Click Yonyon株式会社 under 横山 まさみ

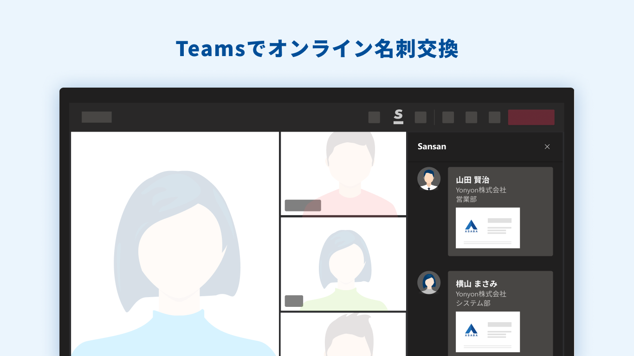481,294
